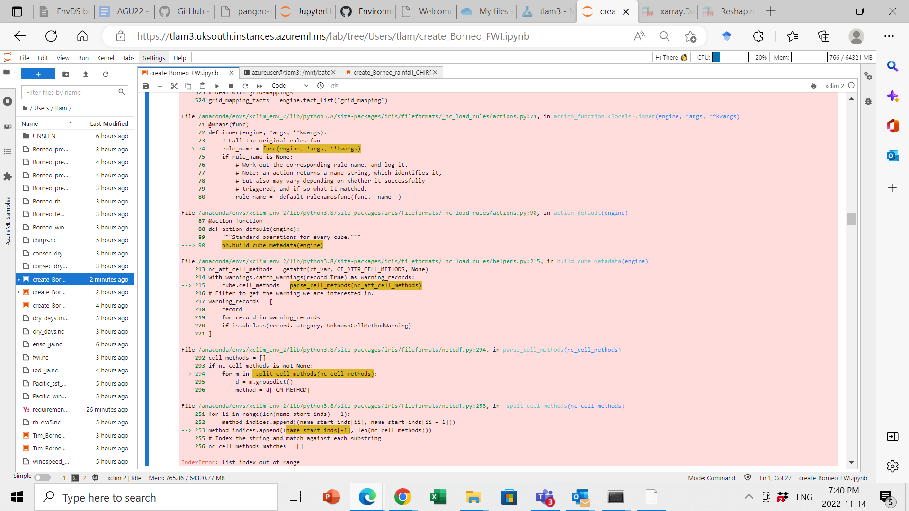This screenshot has height=511, width=909.
Task: Upload files using the upload arrow icon
Action: click(86, 74)
